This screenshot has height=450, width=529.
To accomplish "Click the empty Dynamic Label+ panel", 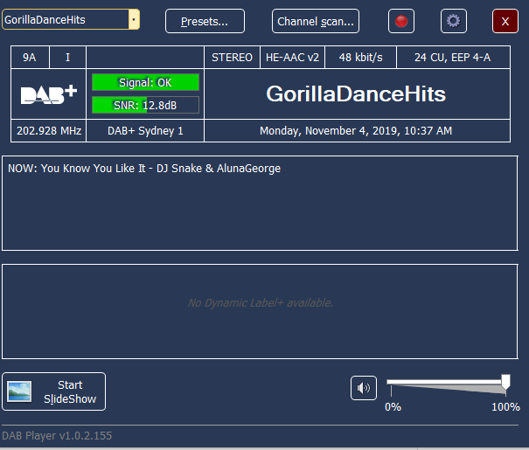I will point(260,311).
